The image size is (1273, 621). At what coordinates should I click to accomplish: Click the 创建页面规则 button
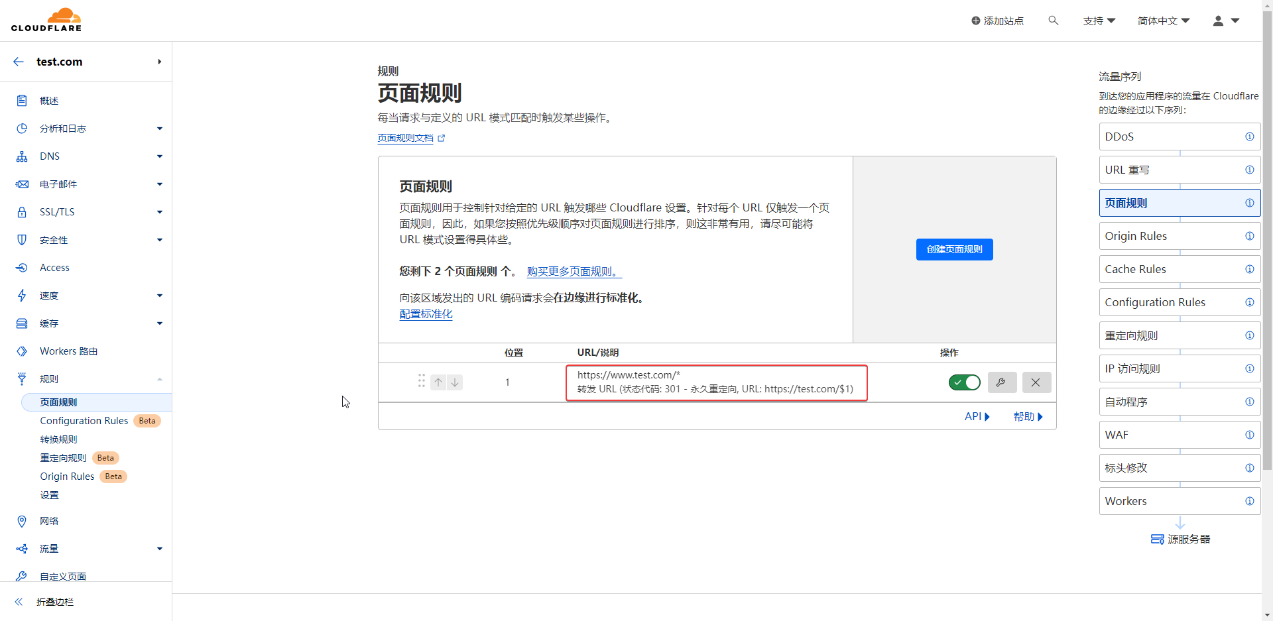[954, 249]
